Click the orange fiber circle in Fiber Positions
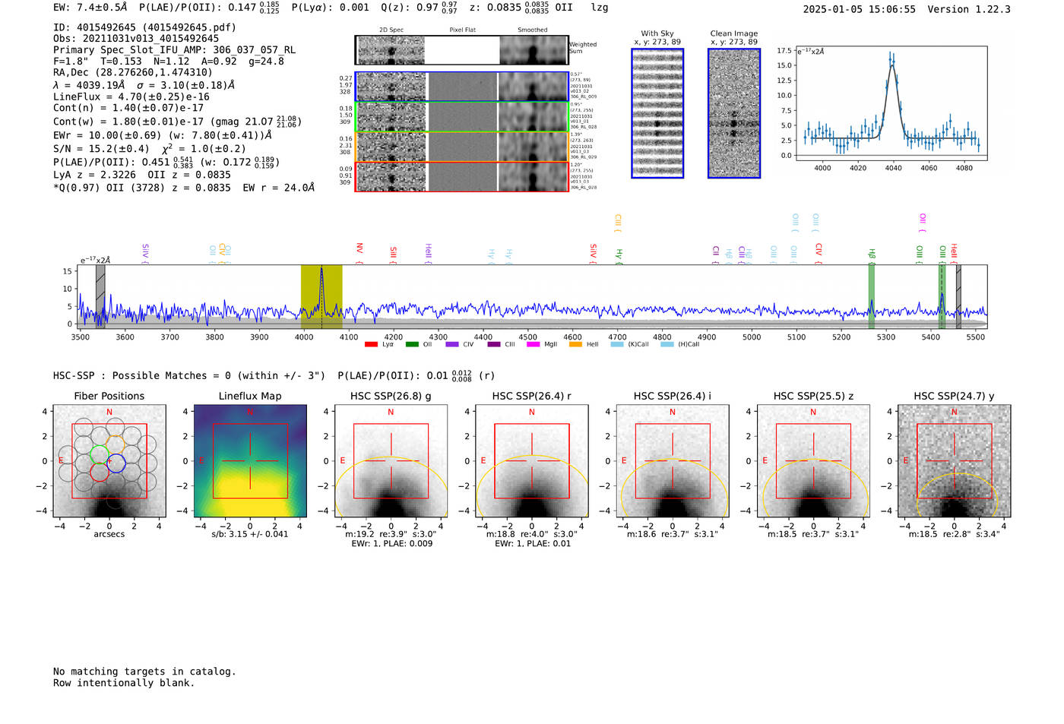Viewport: 1064px width, 724px height. tap(116, 444)
